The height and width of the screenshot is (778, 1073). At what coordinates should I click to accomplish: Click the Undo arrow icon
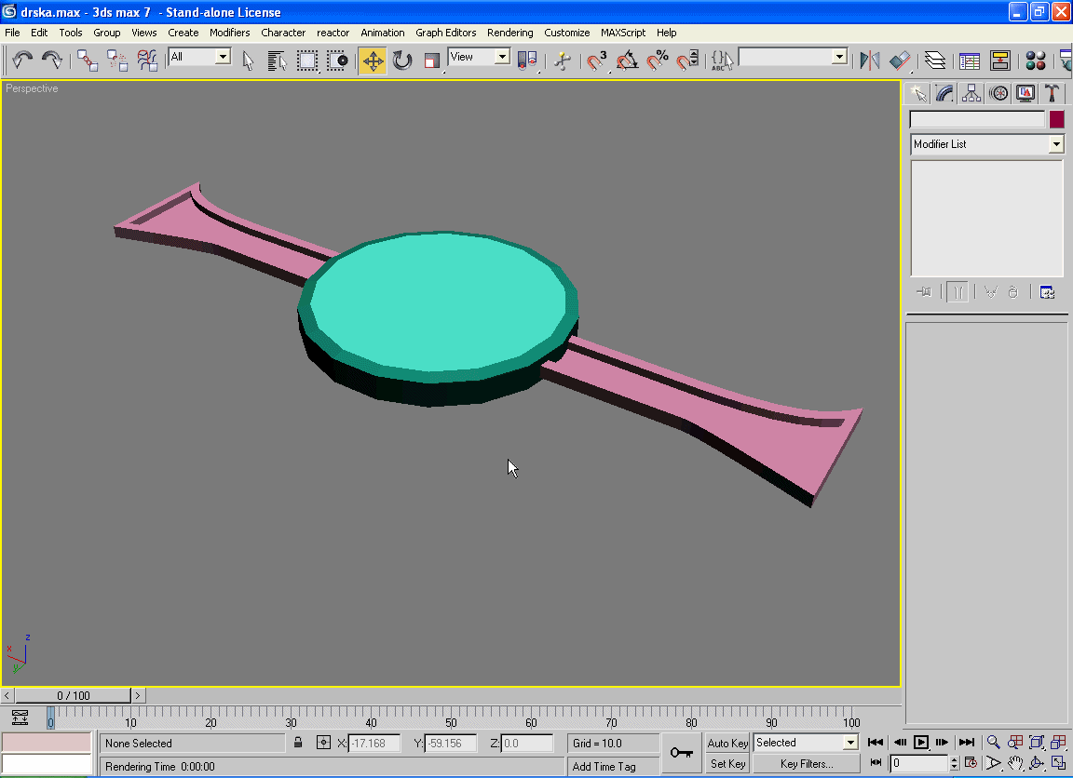point(22,61)
